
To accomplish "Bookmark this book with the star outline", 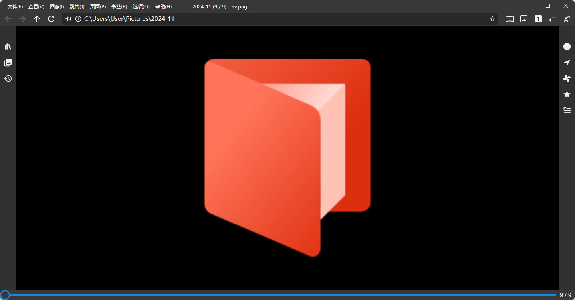I will coord(492,19).
